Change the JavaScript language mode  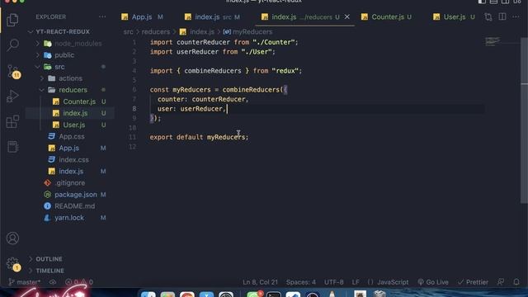coord(393,282)
